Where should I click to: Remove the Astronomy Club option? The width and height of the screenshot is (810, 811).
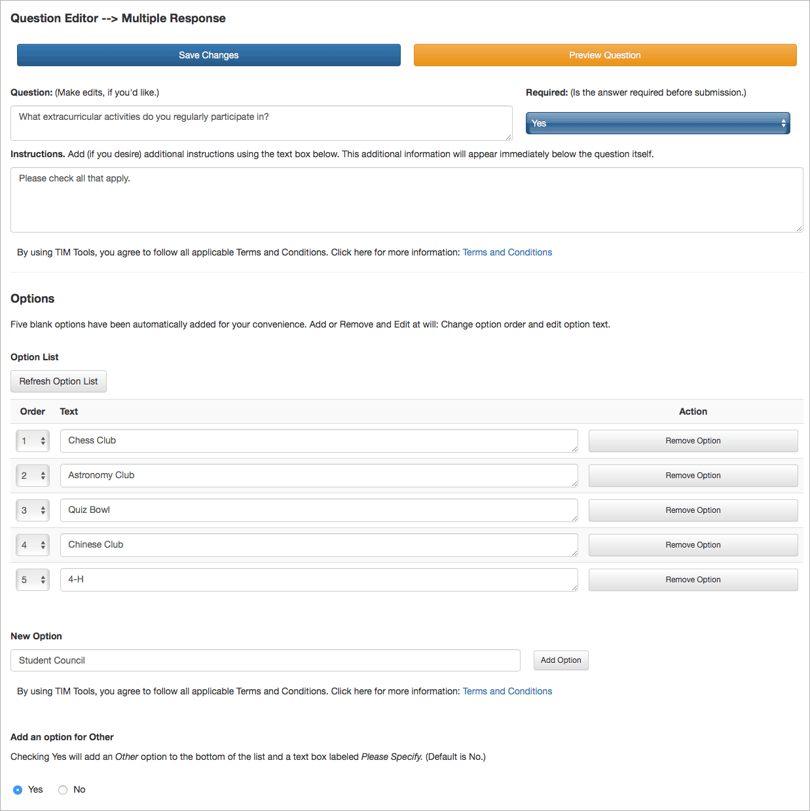(693, 476)
